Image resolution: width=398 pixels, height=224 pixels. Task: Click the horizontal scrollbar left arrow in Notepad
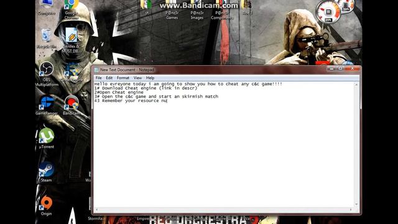(96, 210)
